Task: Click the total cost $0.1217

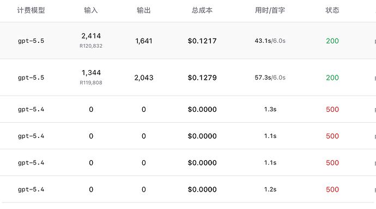Action: (202, 41)
